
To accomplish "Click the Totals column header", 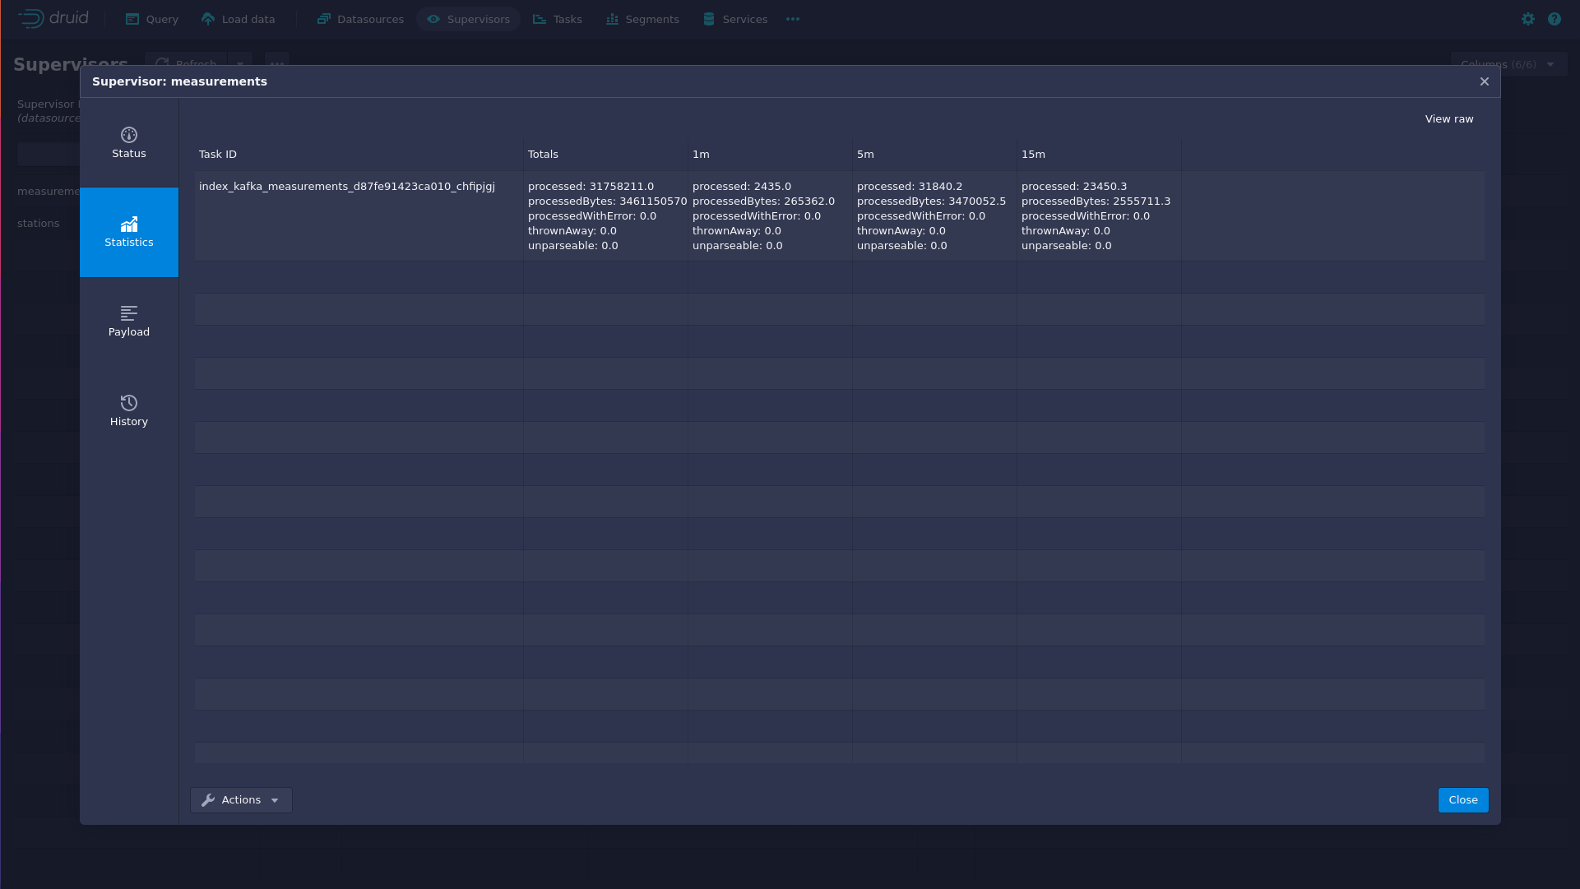I will (543, 155).
